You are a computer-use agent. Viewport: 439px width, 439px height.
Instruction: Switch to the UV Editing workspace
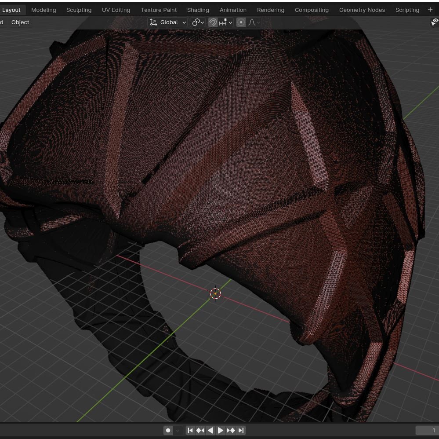pyautogui.click(x=116, y=10)
